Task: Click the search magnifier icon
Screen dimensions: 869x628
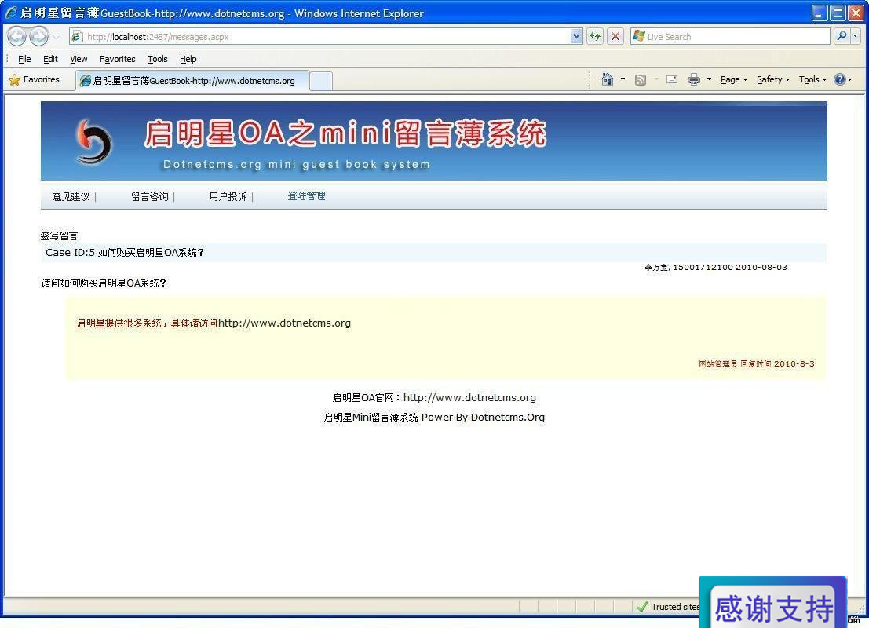Action: [x=842, y=37]
